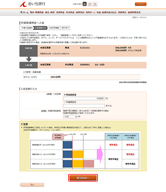Click deposit account number 1000001
166x192 pixels.
85,65
